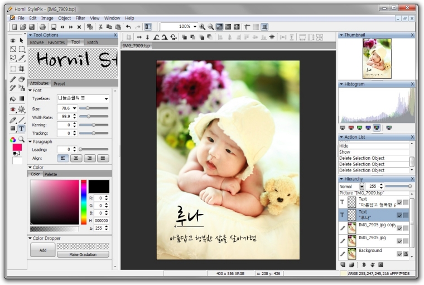Click the hex color field showing 000000

tap(102, 221)
